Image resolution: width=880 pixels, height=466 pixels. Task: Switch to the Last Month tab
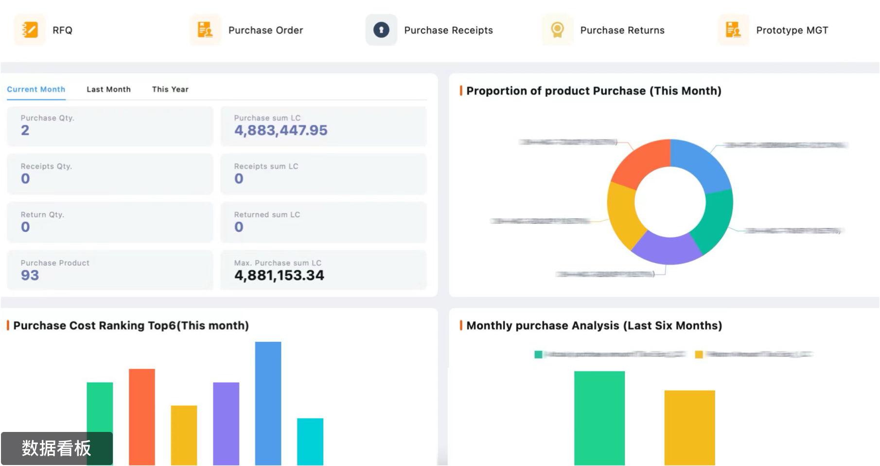point(108,90)
